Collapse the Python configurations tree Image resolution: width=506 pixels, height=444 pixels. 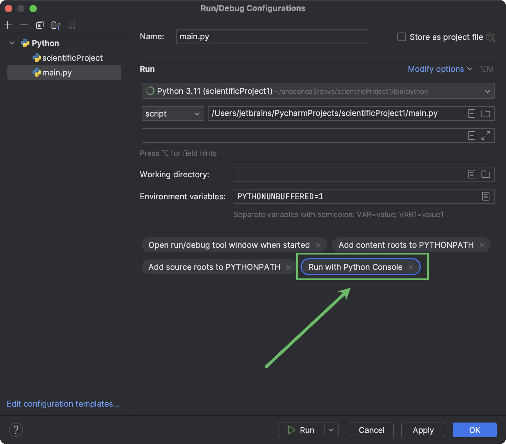coord(12,43)
